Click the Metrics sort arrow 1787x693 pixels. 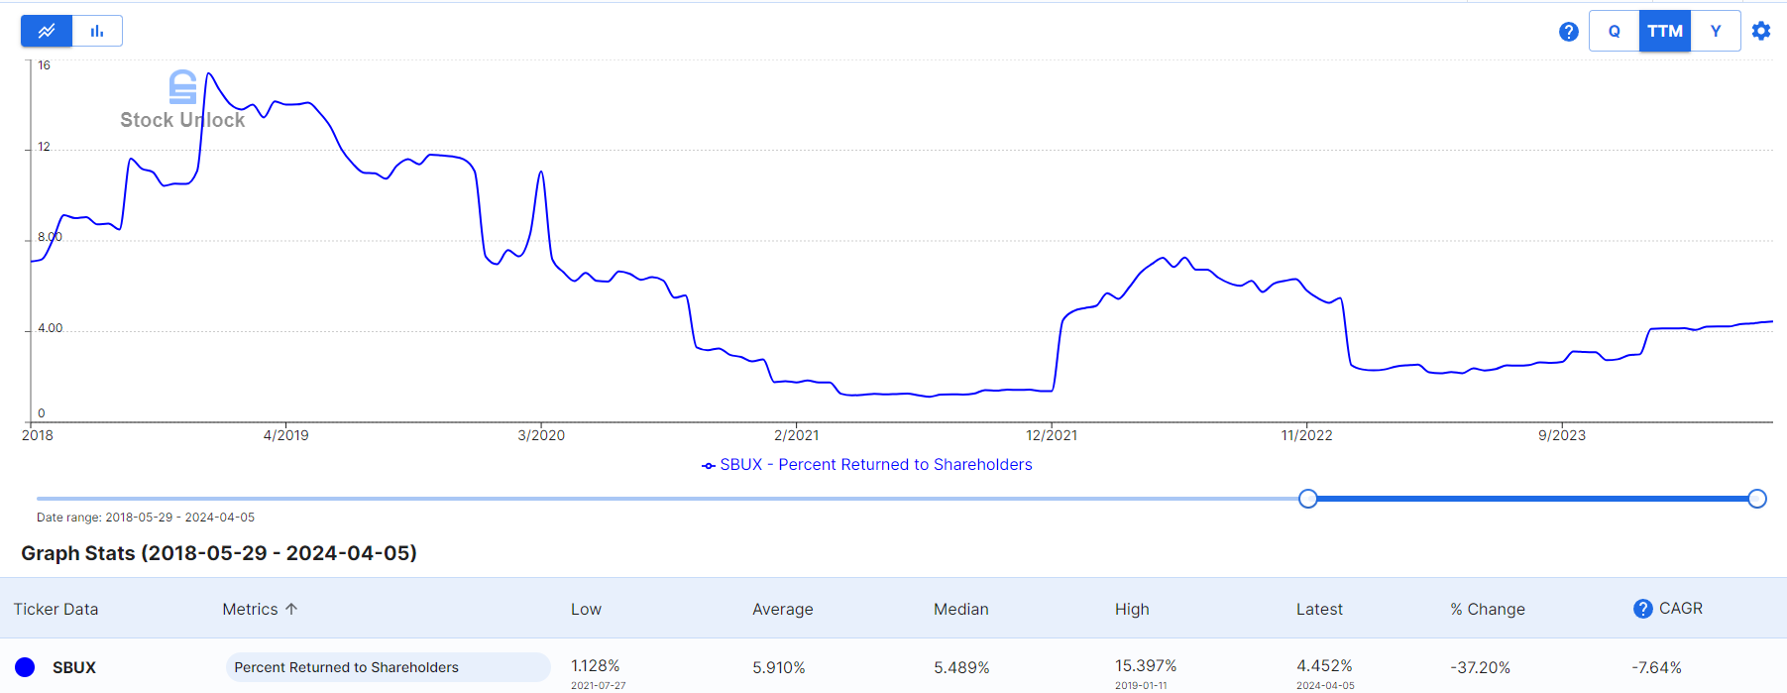point(291,609)
